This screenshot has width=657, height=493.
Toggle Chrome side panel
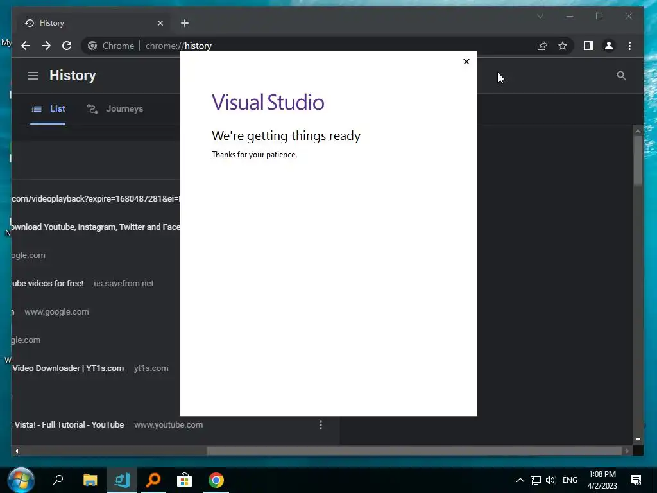pyautogui.click(x=588, y=46)
